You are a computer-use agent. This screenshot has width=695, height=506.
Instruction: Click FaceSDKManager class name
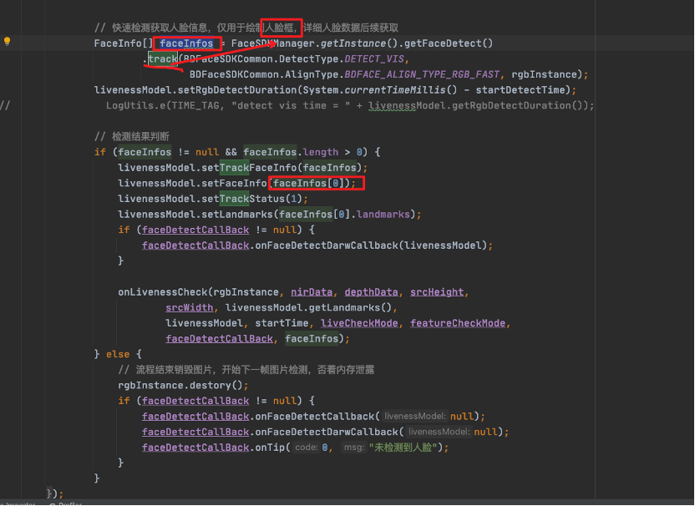click(x=272, y=43)
